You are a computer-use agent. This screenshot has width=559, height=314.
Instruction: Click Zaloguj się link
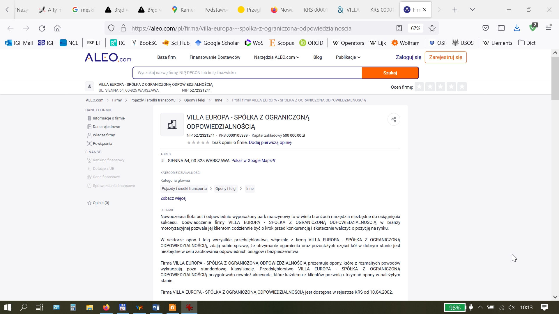[x=408, y=57]
